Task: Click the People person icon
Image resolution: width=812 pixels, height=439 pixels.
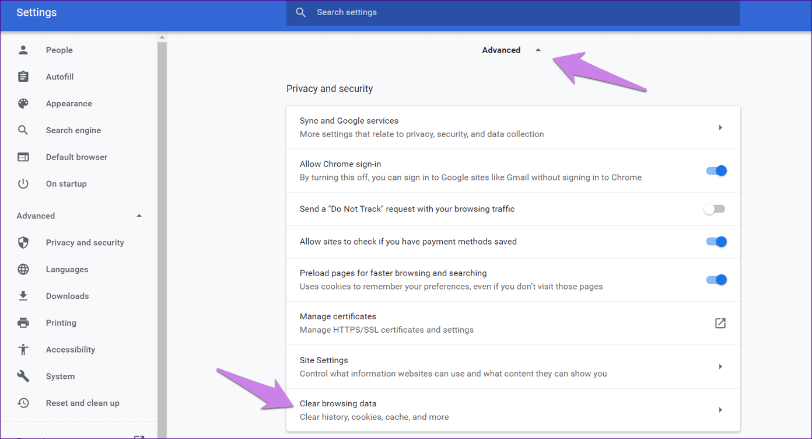Action: point(23,50)
